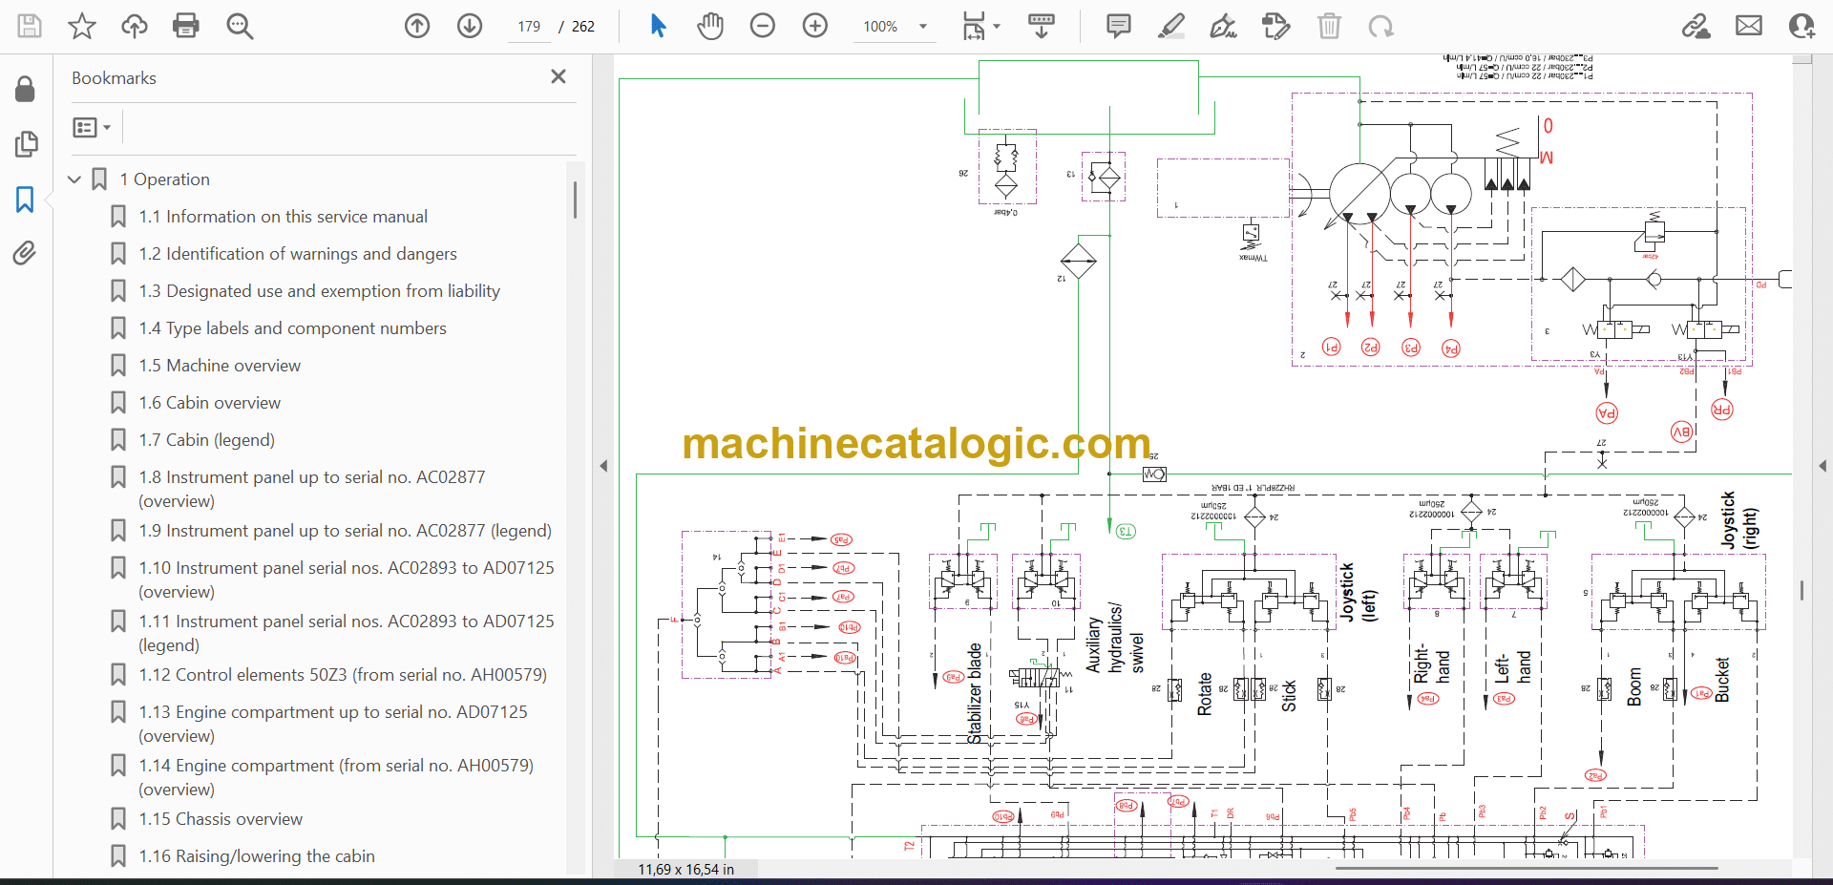Click the delete trash icon
Screen dimensions: 1833x885
tap(1329, 26)
